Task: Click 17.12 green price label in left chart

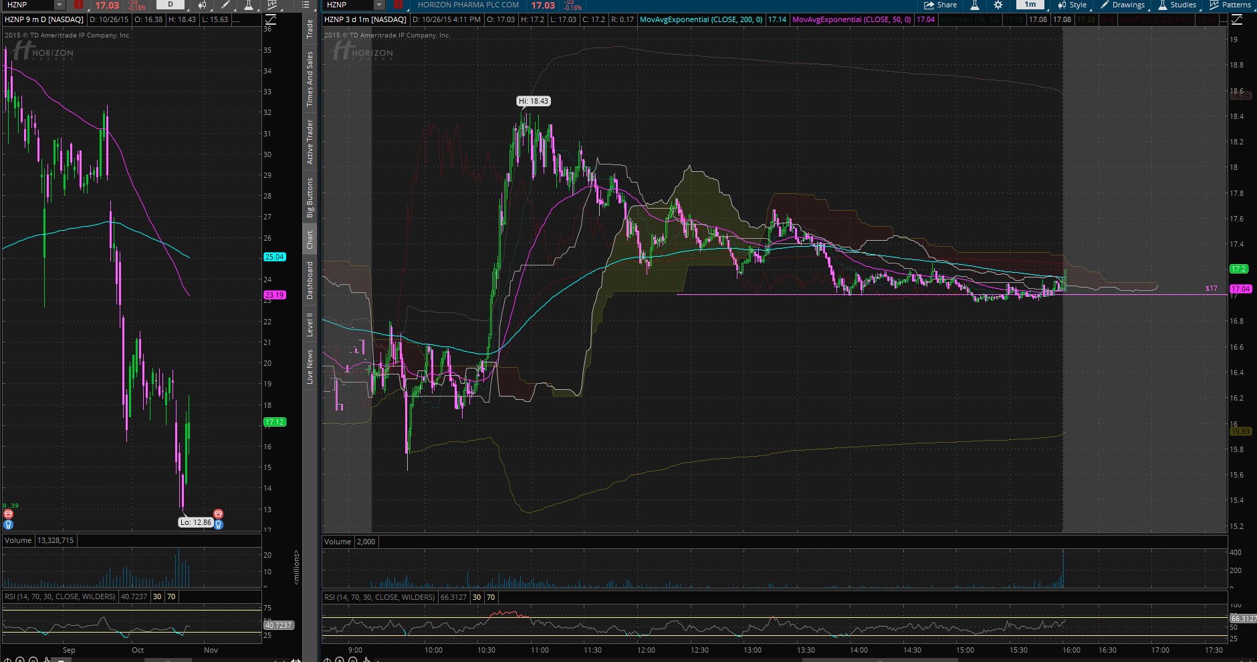Action: 275,422
